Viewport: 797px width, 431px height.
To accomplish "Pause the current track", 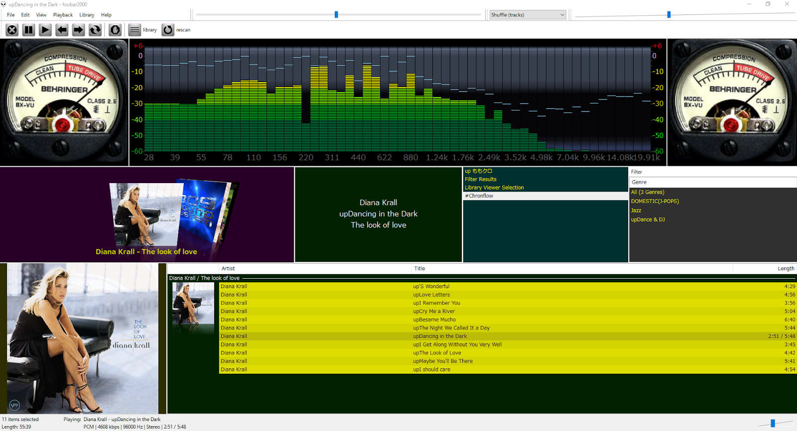I will [x=28, y=30].
